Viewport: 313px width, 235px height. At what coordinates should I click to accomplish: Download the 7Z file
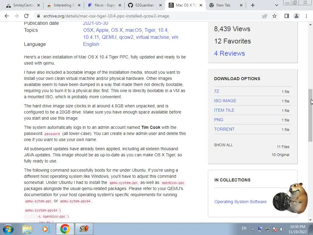click(216, 91)
